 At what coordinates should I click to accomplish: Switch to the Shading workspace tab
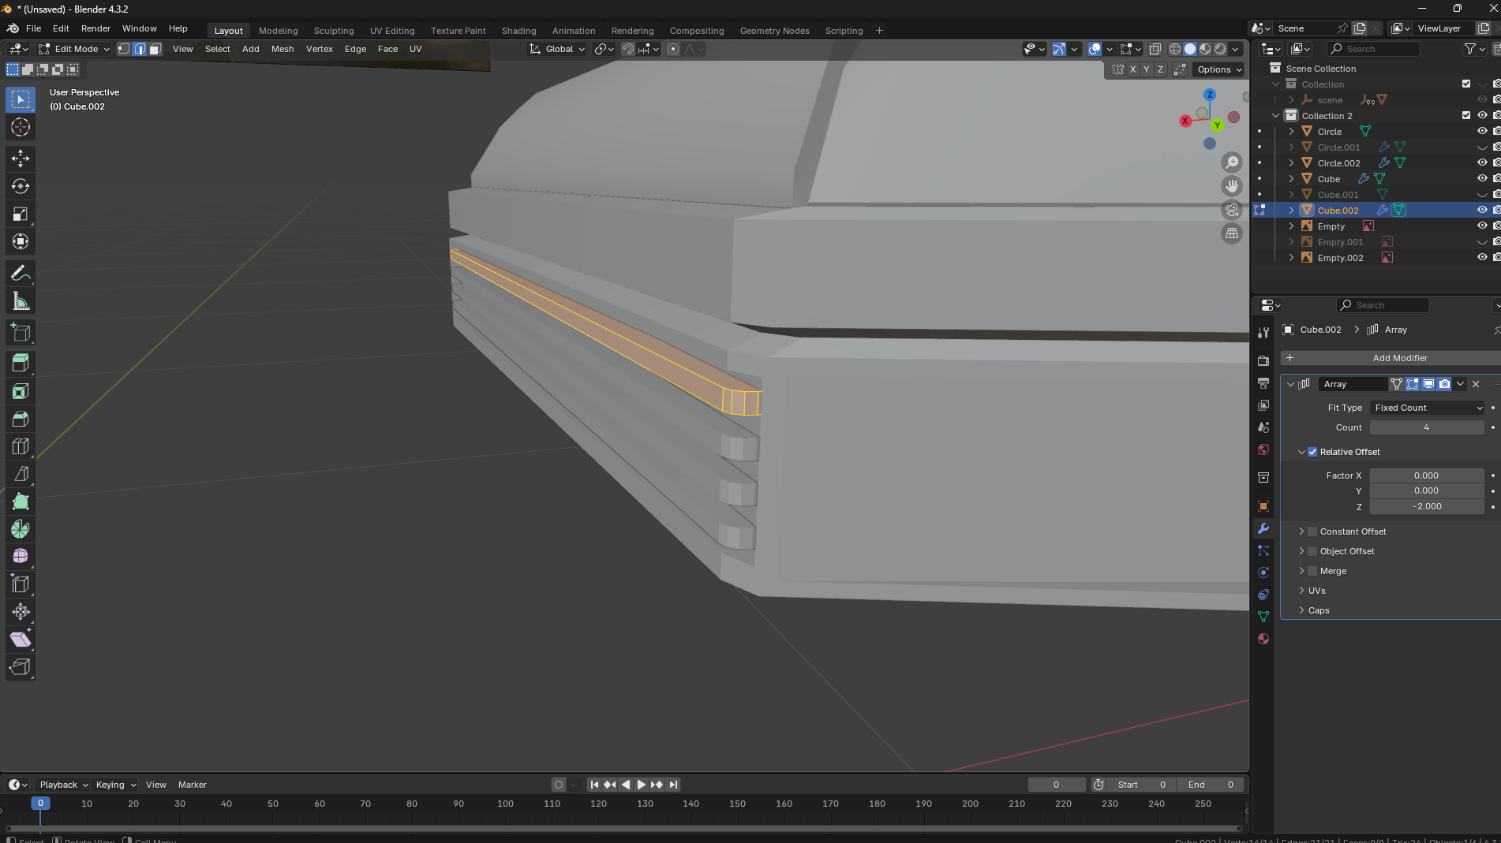(518, 31)
